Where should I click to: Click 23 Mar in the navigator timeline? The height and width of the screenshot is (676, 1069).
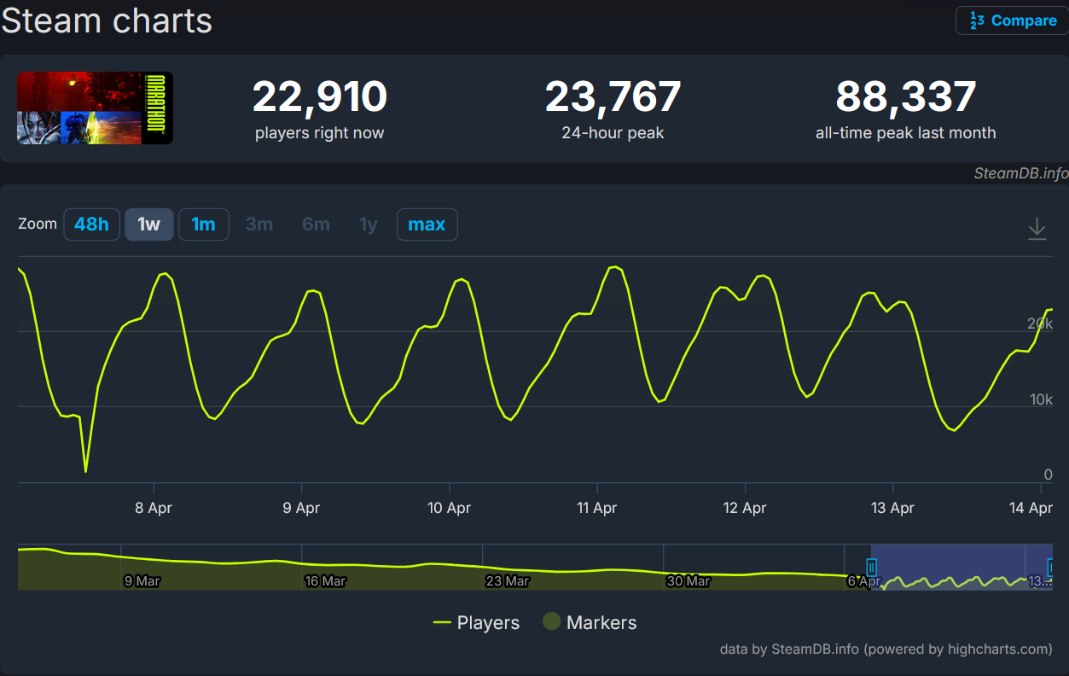(508, 581)
